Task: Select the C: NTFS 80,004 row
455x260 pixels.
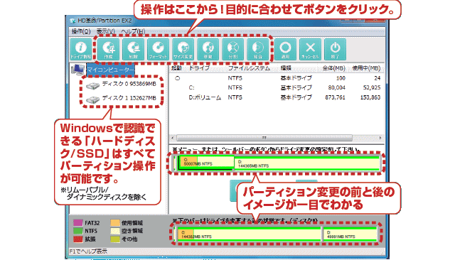Action: pyautogui.click(x=277, y=87)
